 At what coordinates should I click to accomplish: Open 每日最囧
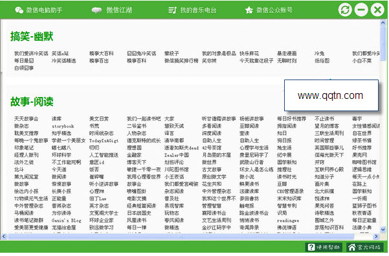24,61
